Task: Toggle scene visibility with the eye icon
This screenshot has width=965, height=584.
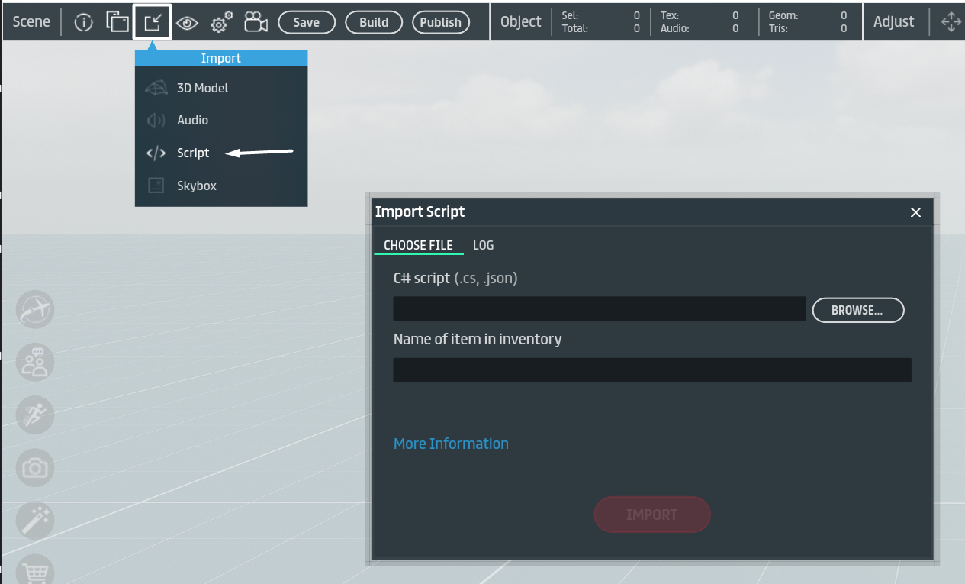Action: click(187, 22)
